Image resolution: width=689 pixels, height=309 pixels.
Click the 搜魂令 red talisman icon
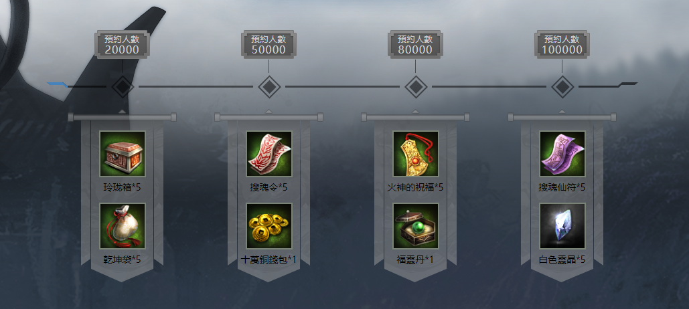[269, 154]
